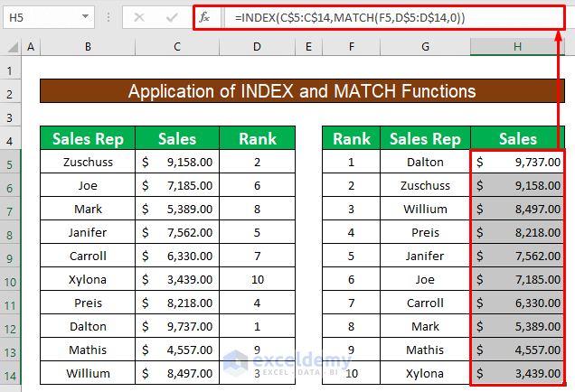The width and height of the screenshot is (575, 392).
Task: Click cell G8 containing Preis
Action: click(x=426, y=232)
